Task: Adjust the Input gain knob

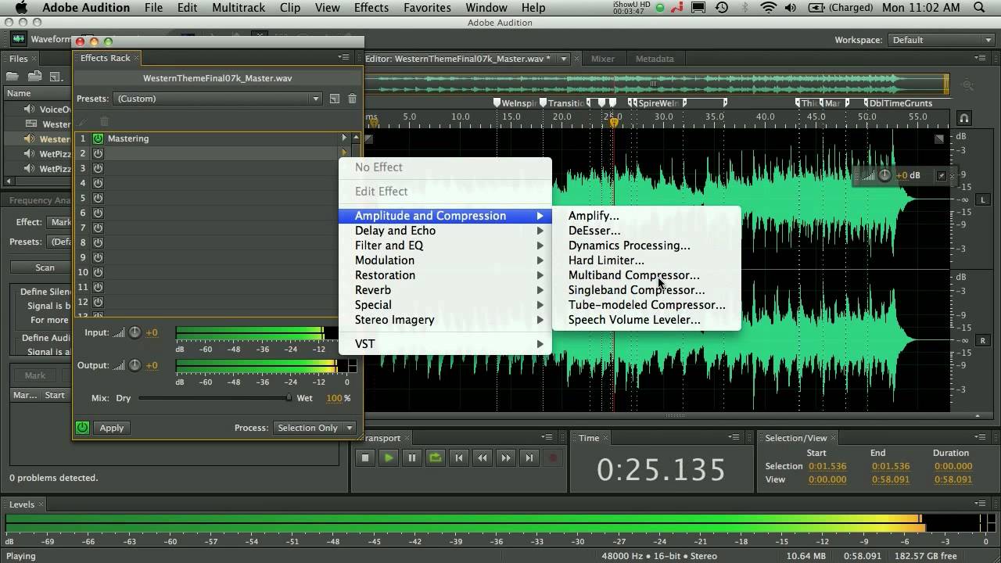Action: (135, 332)
